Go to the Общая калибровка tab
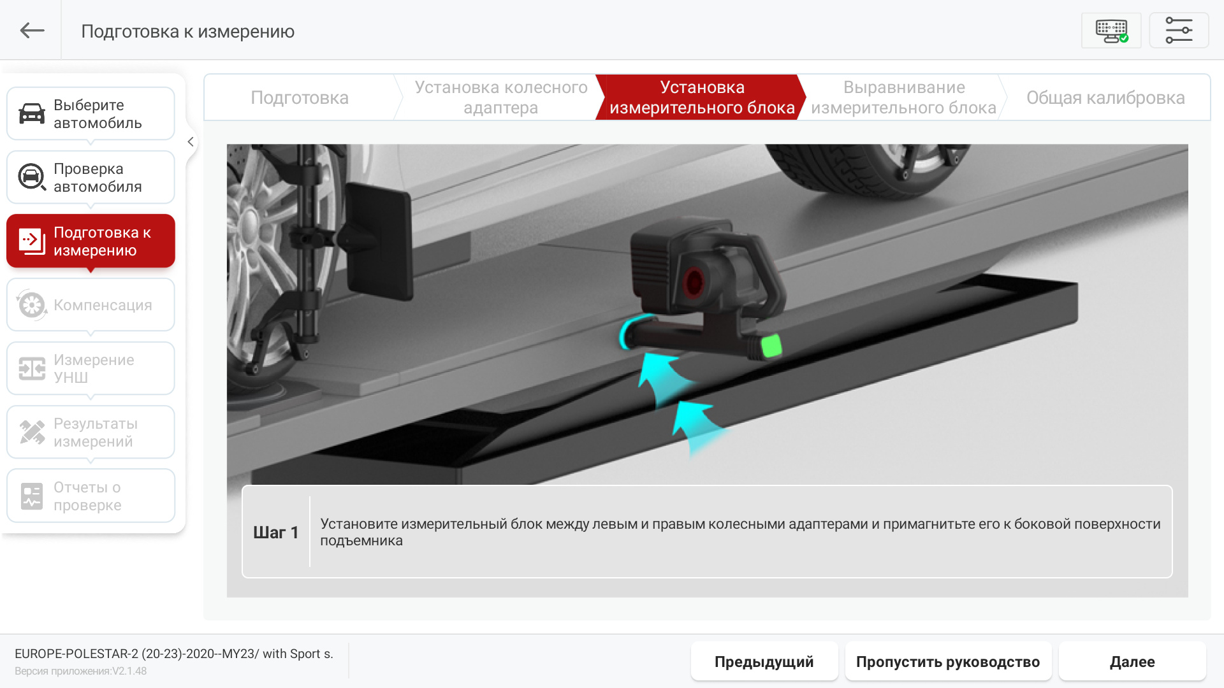1224x688 pixels. click(x=1105, y=97)
